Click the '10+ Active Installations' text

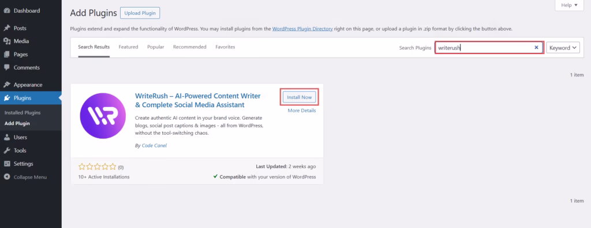click(x=104, y=177)
